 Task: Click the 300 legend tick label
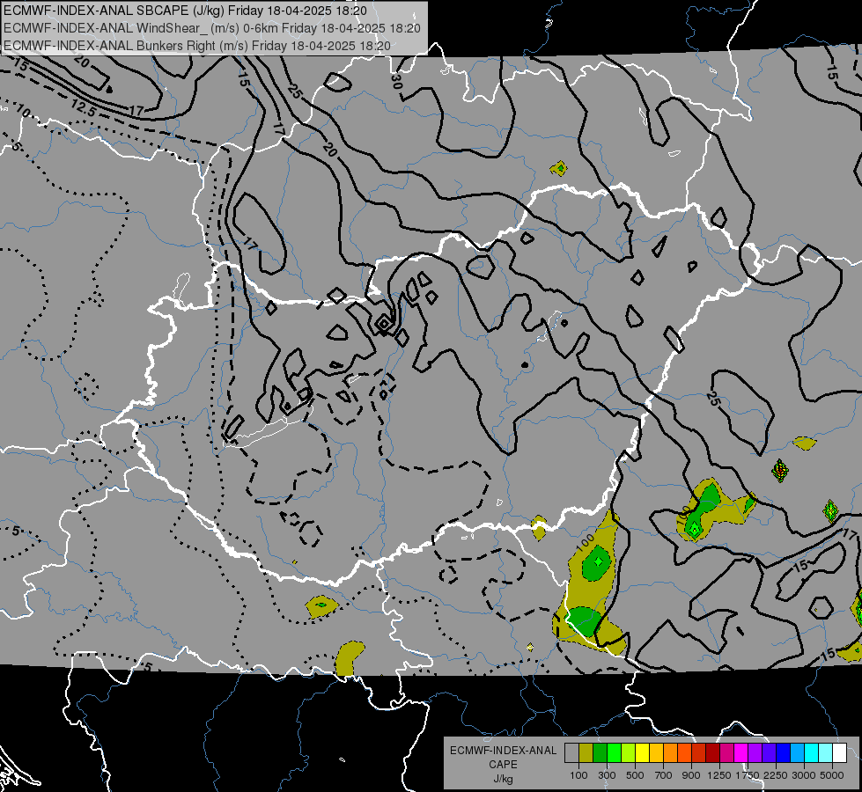coord(607,775)
